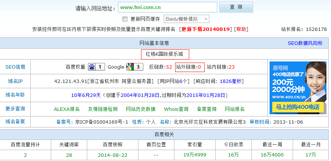Click the Whois查询 link
Viewport: 331px width, 161px height.
tap(176, 109)
